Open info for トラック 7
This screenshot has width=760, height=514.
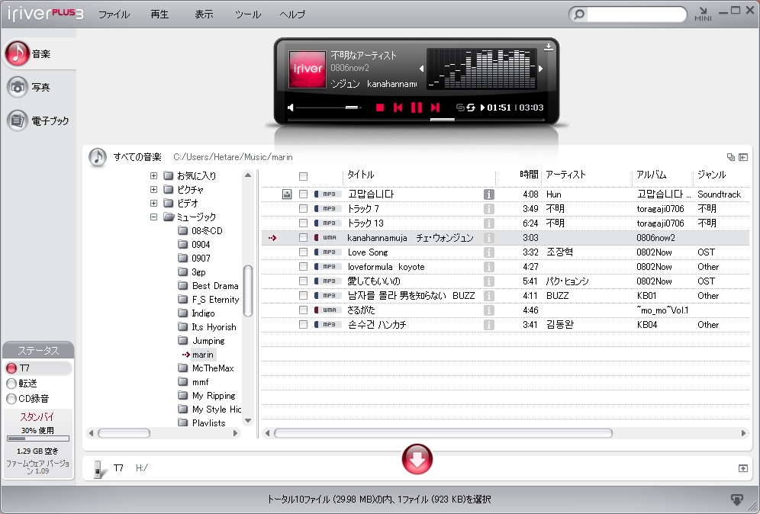[488, 209]
